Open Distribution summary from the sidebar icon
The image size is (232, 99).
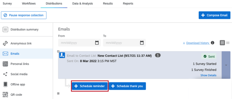(x=5, y=30)
